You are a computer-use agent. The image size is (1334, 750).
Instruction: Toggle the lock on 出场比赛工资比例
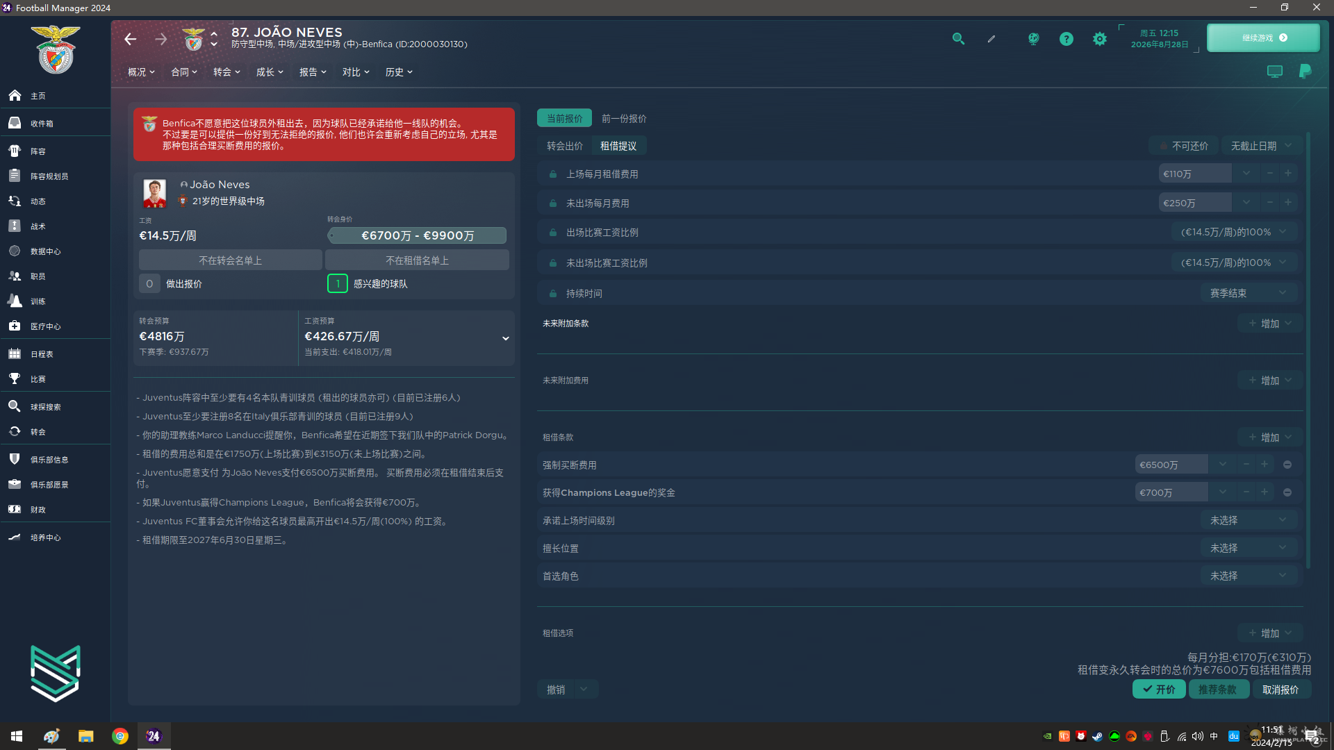tap(553, 233)
